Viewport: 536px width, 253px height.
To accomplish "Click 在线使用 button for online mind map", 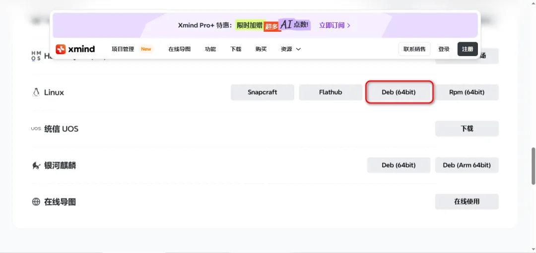I will pos(467,202).
